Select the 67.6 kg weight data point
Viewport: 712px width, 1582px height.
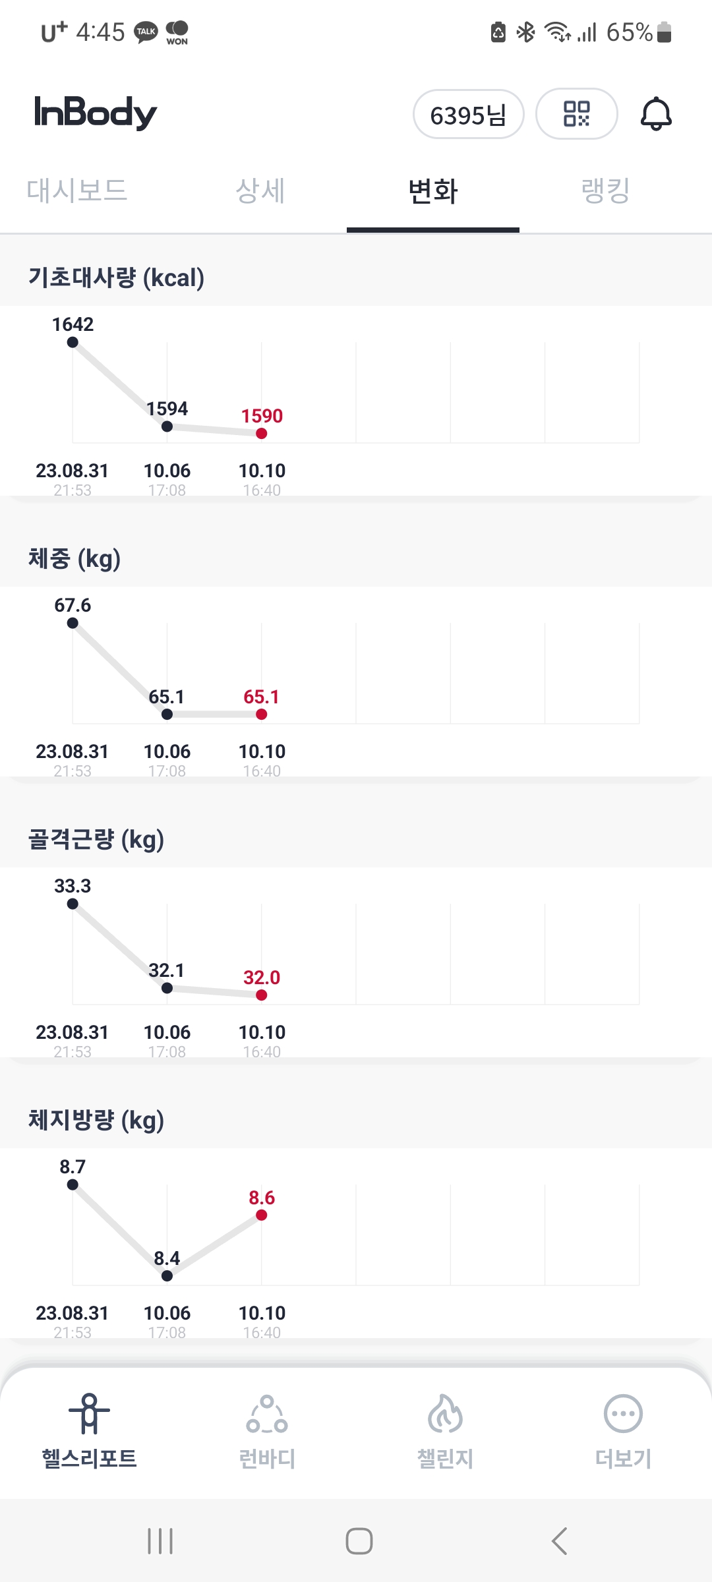pos(73,623)
